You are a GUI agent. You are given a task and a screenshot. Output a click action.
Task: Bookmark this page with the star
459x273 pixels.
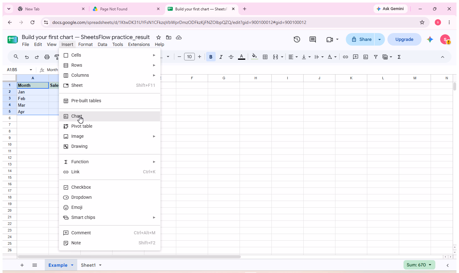coord(422,22)
